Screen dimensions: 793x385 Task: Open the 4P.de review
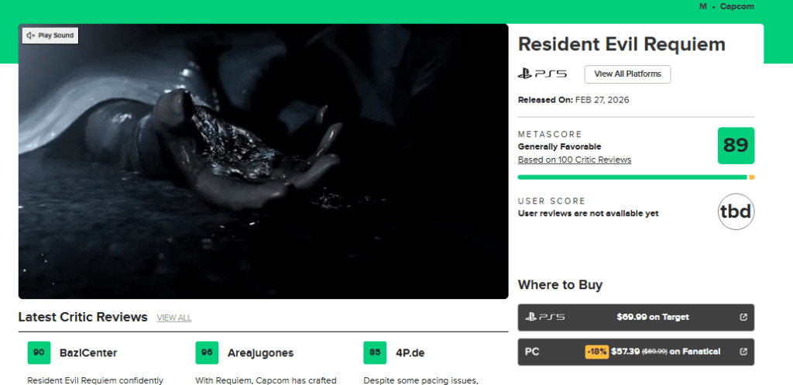pos(410,352)
